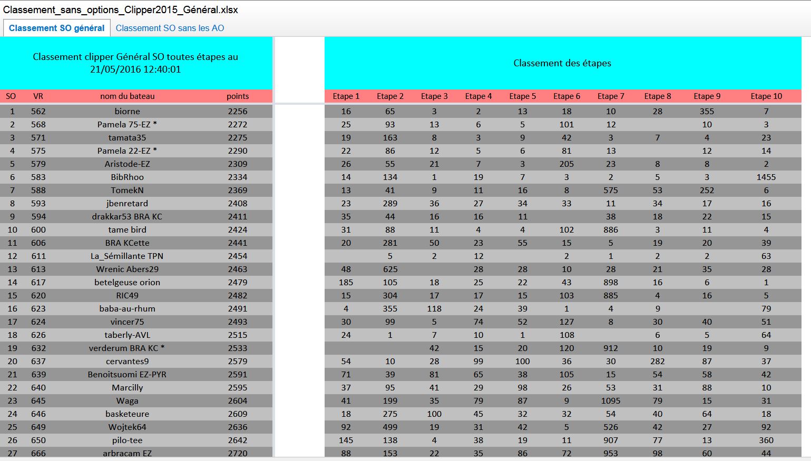Click the 'Etape 10' column header
811x461 pixels.
point(766,96)
